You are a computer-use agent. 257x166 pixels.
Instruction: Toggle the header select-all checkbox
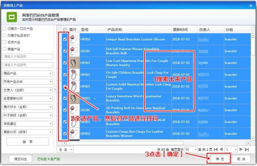tap(65, 30)
